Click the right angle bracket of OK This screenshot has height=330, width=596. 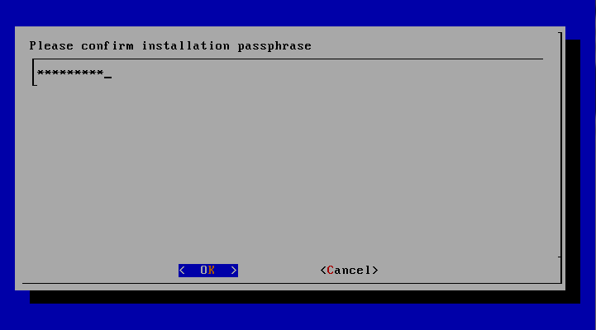[x=234, y=271]
